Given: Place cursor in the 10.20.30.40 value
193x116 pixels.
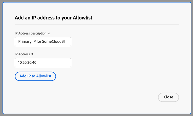Looking at the screenshot, I should [27, 62].
